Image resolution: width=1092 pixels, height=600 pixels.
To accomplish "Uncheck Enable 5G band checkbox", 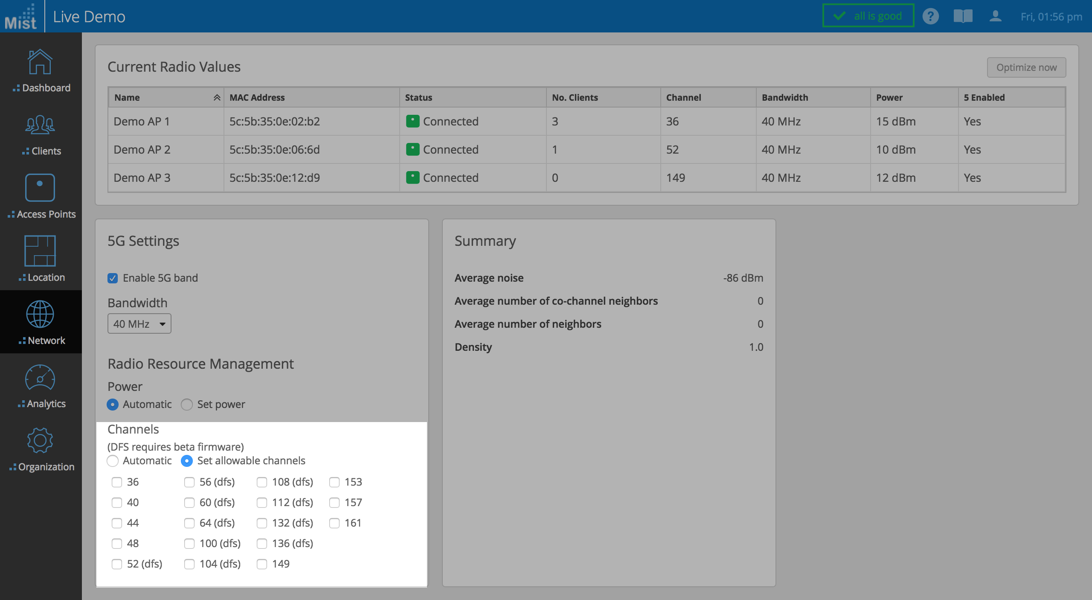I will click(x=113, y=278).
